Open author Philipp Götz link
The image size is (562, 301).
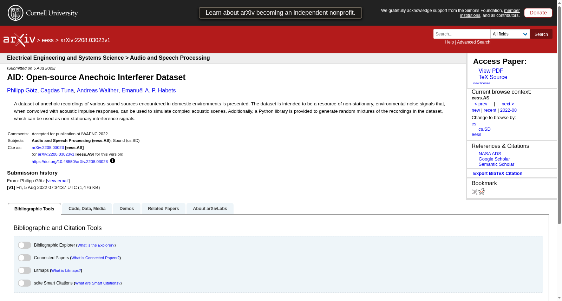22,91
